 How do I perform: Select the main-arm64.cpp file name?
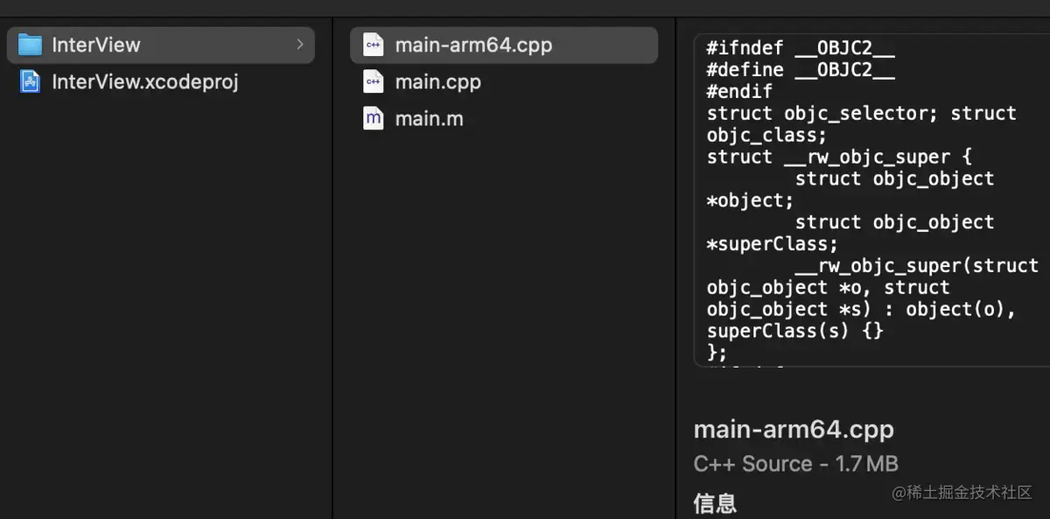click(473, 45)
